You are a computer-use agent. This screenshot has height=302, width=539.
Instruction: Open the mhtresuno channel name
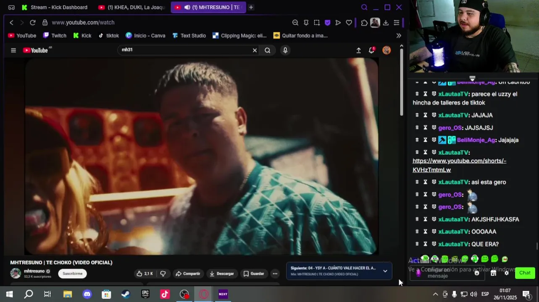pyautogui.click(x=34, y=271)
